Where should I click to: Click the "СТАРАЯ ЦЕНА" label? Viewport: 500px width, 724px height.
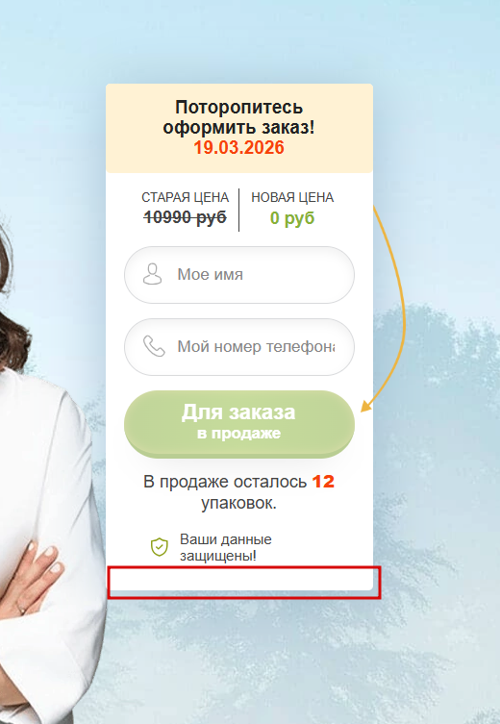point(186,197)
